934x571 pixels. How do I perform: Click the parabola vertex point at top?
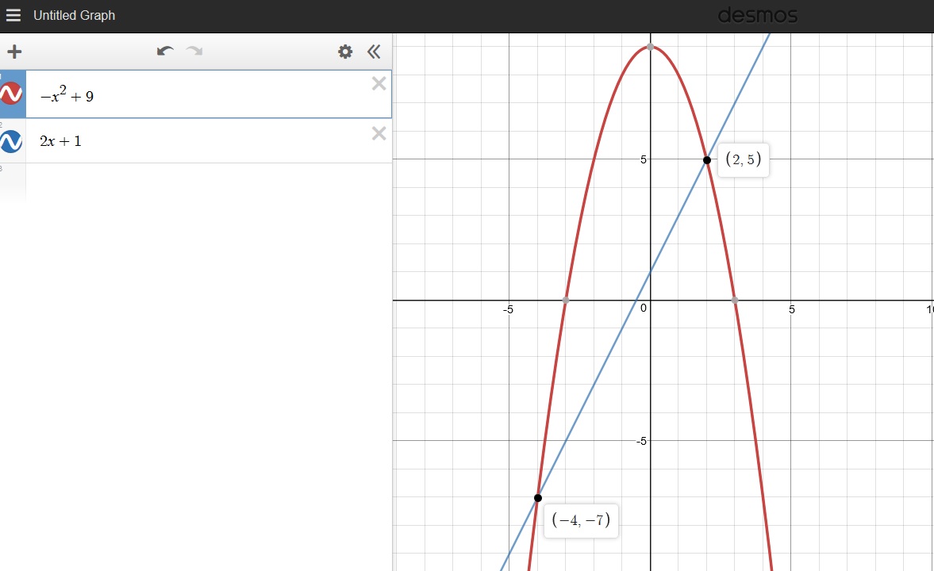(x=651, y=47)
